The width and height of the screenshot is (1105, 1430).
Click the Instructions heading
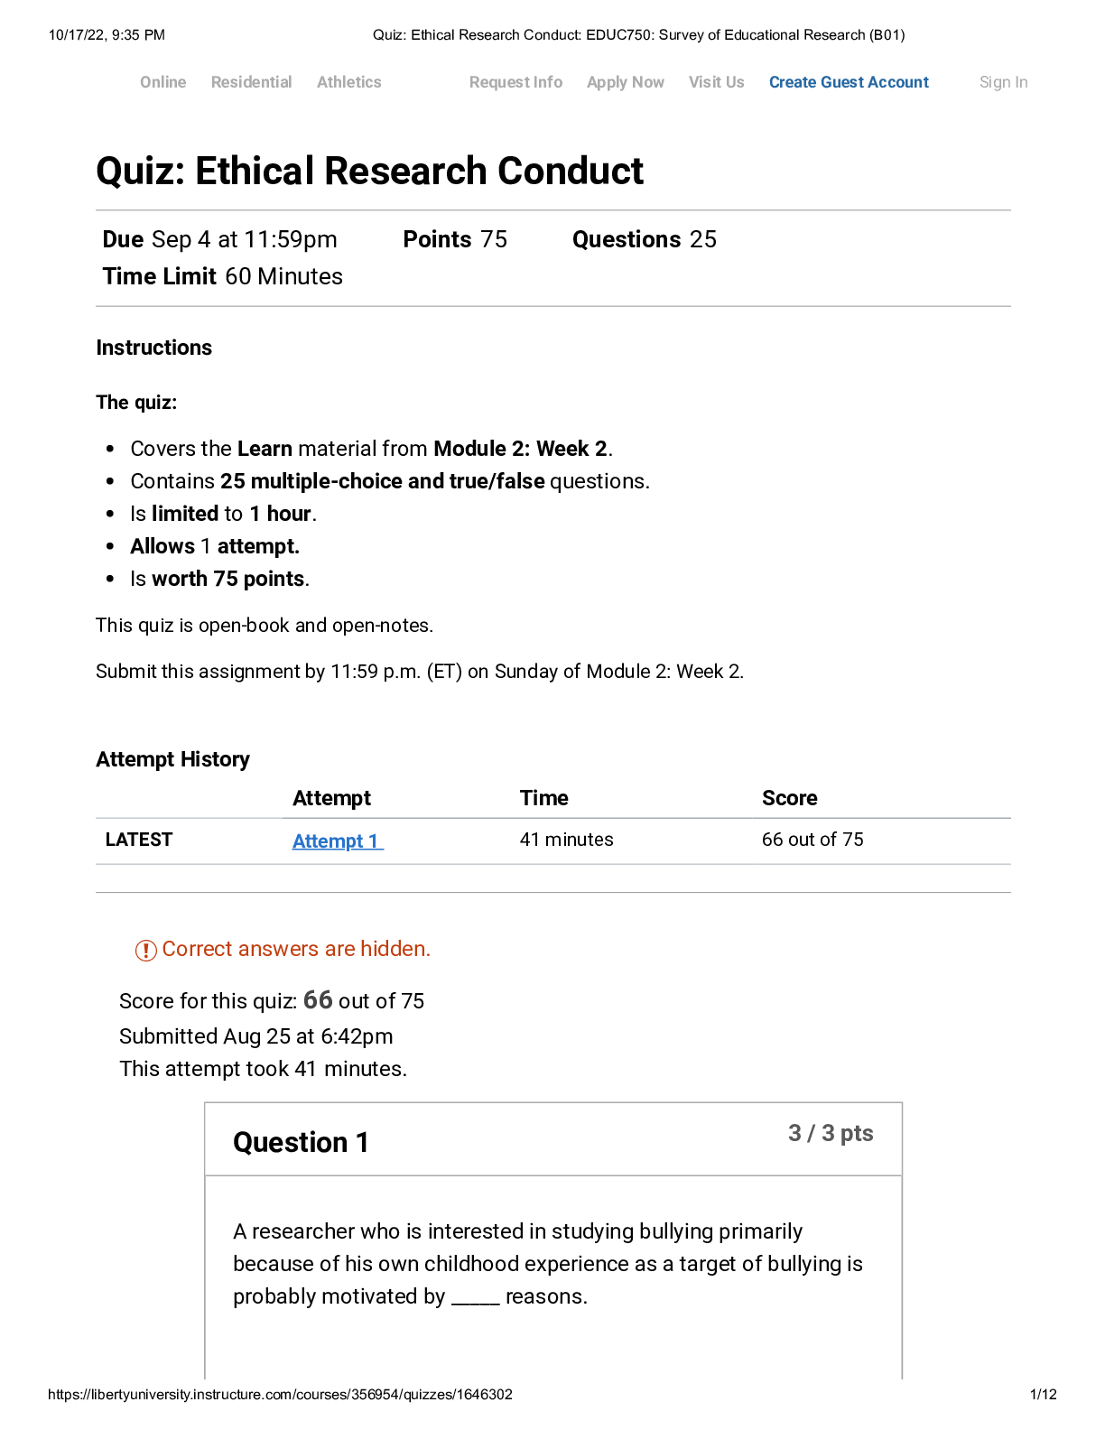point(154,348)
